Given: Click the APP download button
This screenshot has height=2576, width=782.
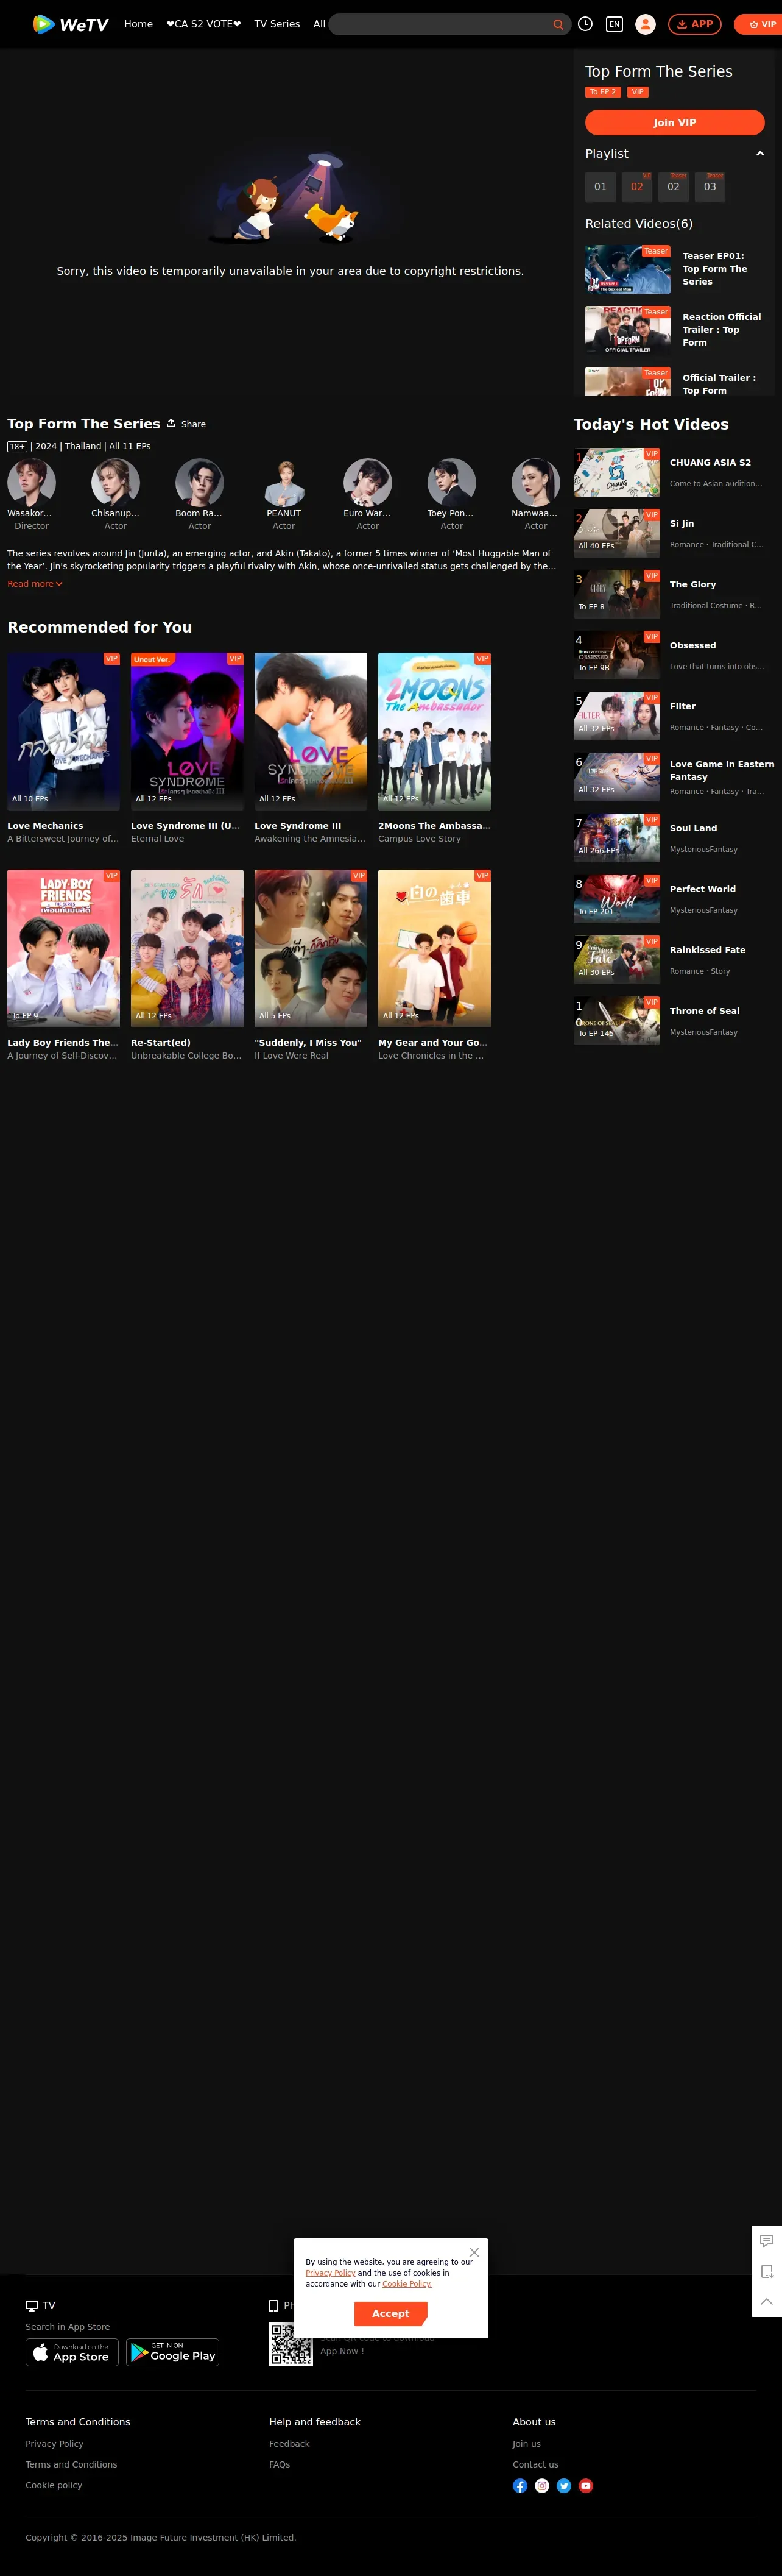Looking at the screenshot, I should (695, 24).
